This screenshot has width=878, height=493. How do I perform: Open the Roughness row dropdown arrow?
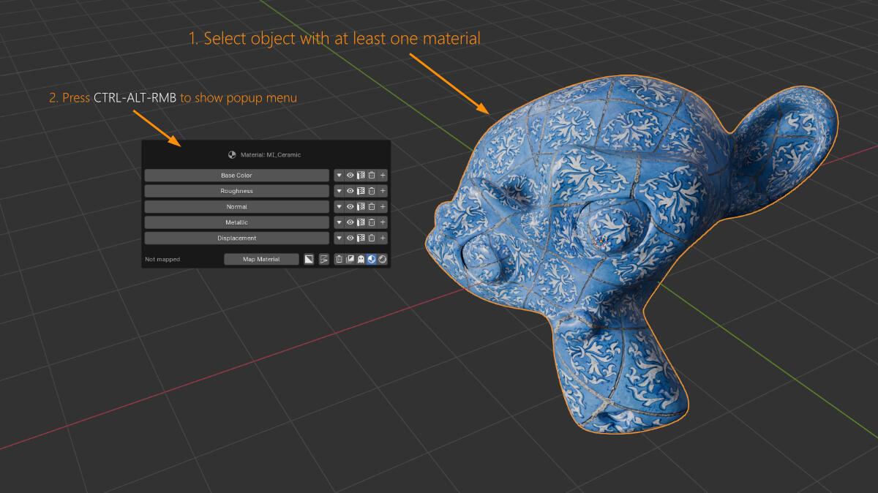[x=339, y=191]
